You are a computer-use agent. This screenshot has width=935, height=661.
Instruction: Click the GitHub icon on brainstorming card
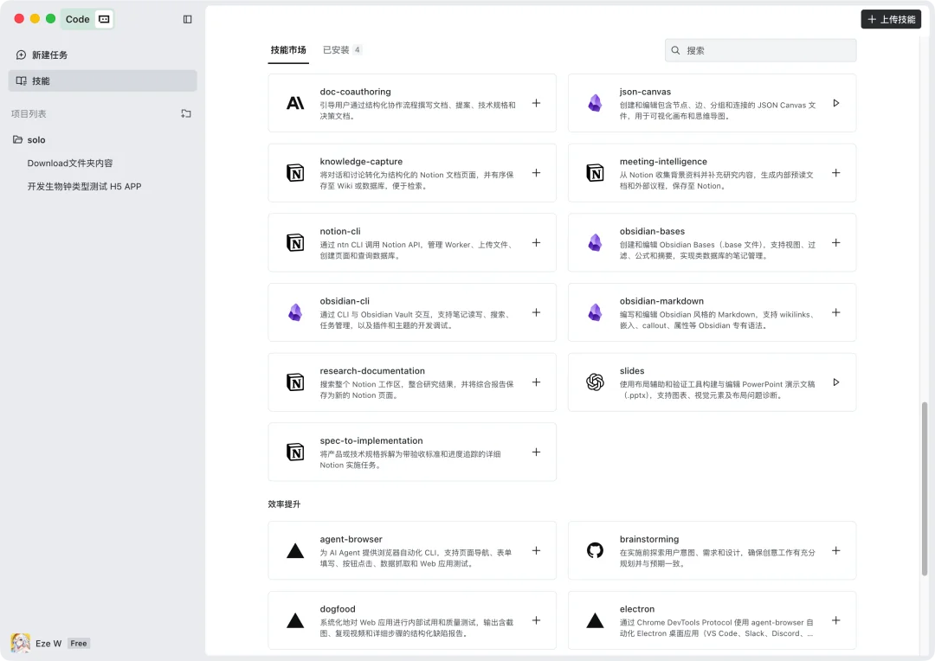pos(595,550)
